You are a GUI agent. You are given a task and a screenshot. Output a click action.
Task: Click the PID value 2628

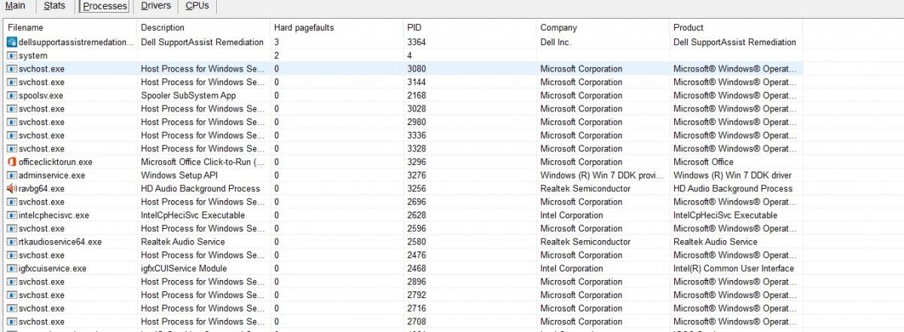[417, 215]
